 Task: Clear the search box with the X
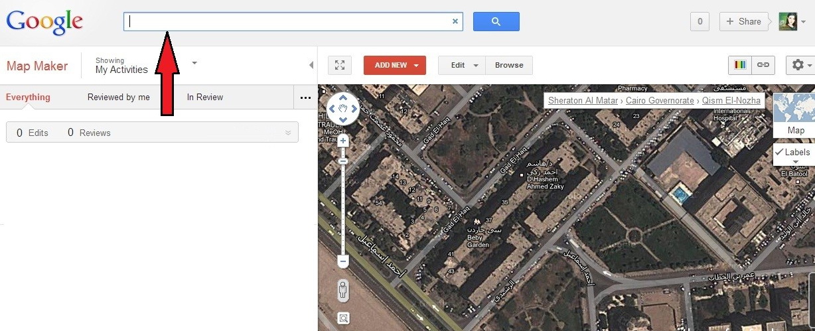[x=455, y=21]
